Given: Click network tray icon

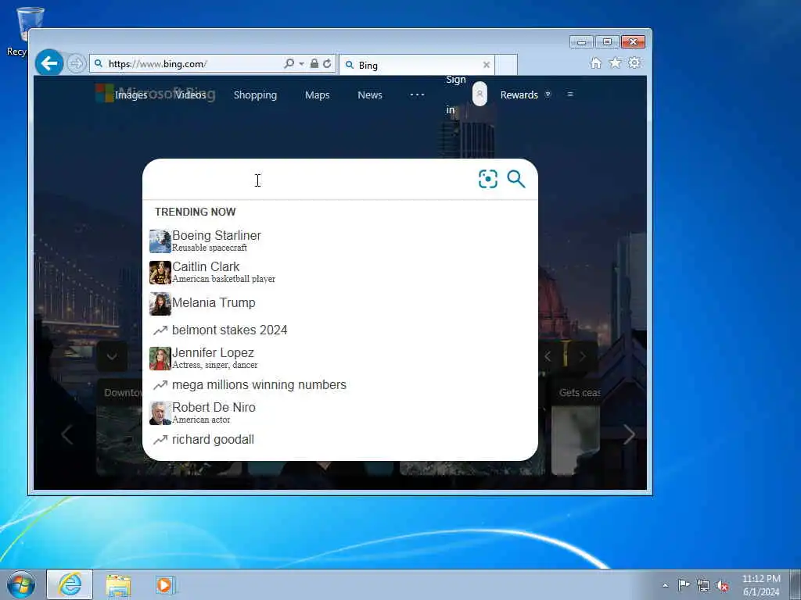Looking at the screenshot, I should 703,585.
